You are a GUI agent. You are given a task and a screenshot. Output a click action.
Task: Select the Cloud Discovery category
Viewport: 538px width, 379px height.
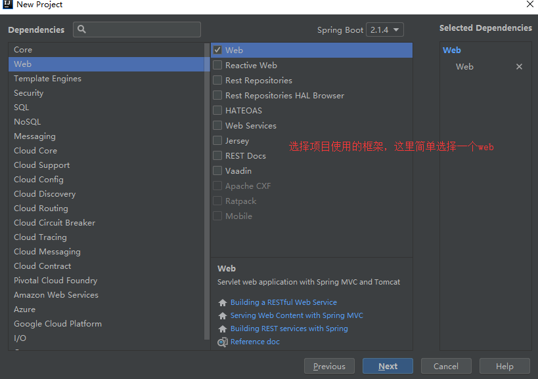pyautogui.click(x=106, y=194)
